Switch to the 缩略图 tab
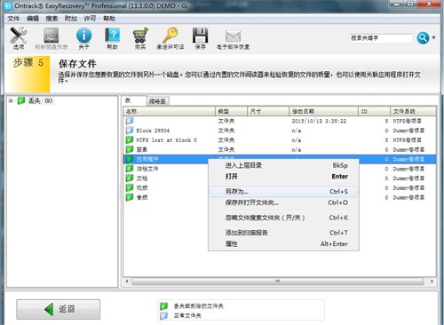444x325 pixels. pyautogui.click(x=157, y=101)
